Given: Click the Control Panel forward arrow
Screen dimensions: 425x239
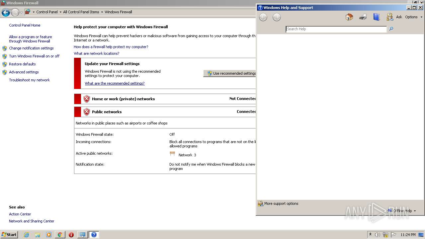Looking at the screenshot, I should pyautogui.click(x=15, y=13).
